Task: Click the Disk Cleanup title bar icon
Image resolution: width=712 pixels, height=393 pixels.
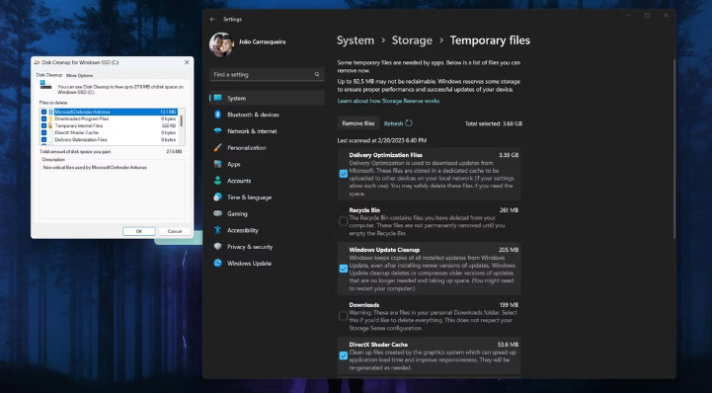Action: (x=37, y=62)
